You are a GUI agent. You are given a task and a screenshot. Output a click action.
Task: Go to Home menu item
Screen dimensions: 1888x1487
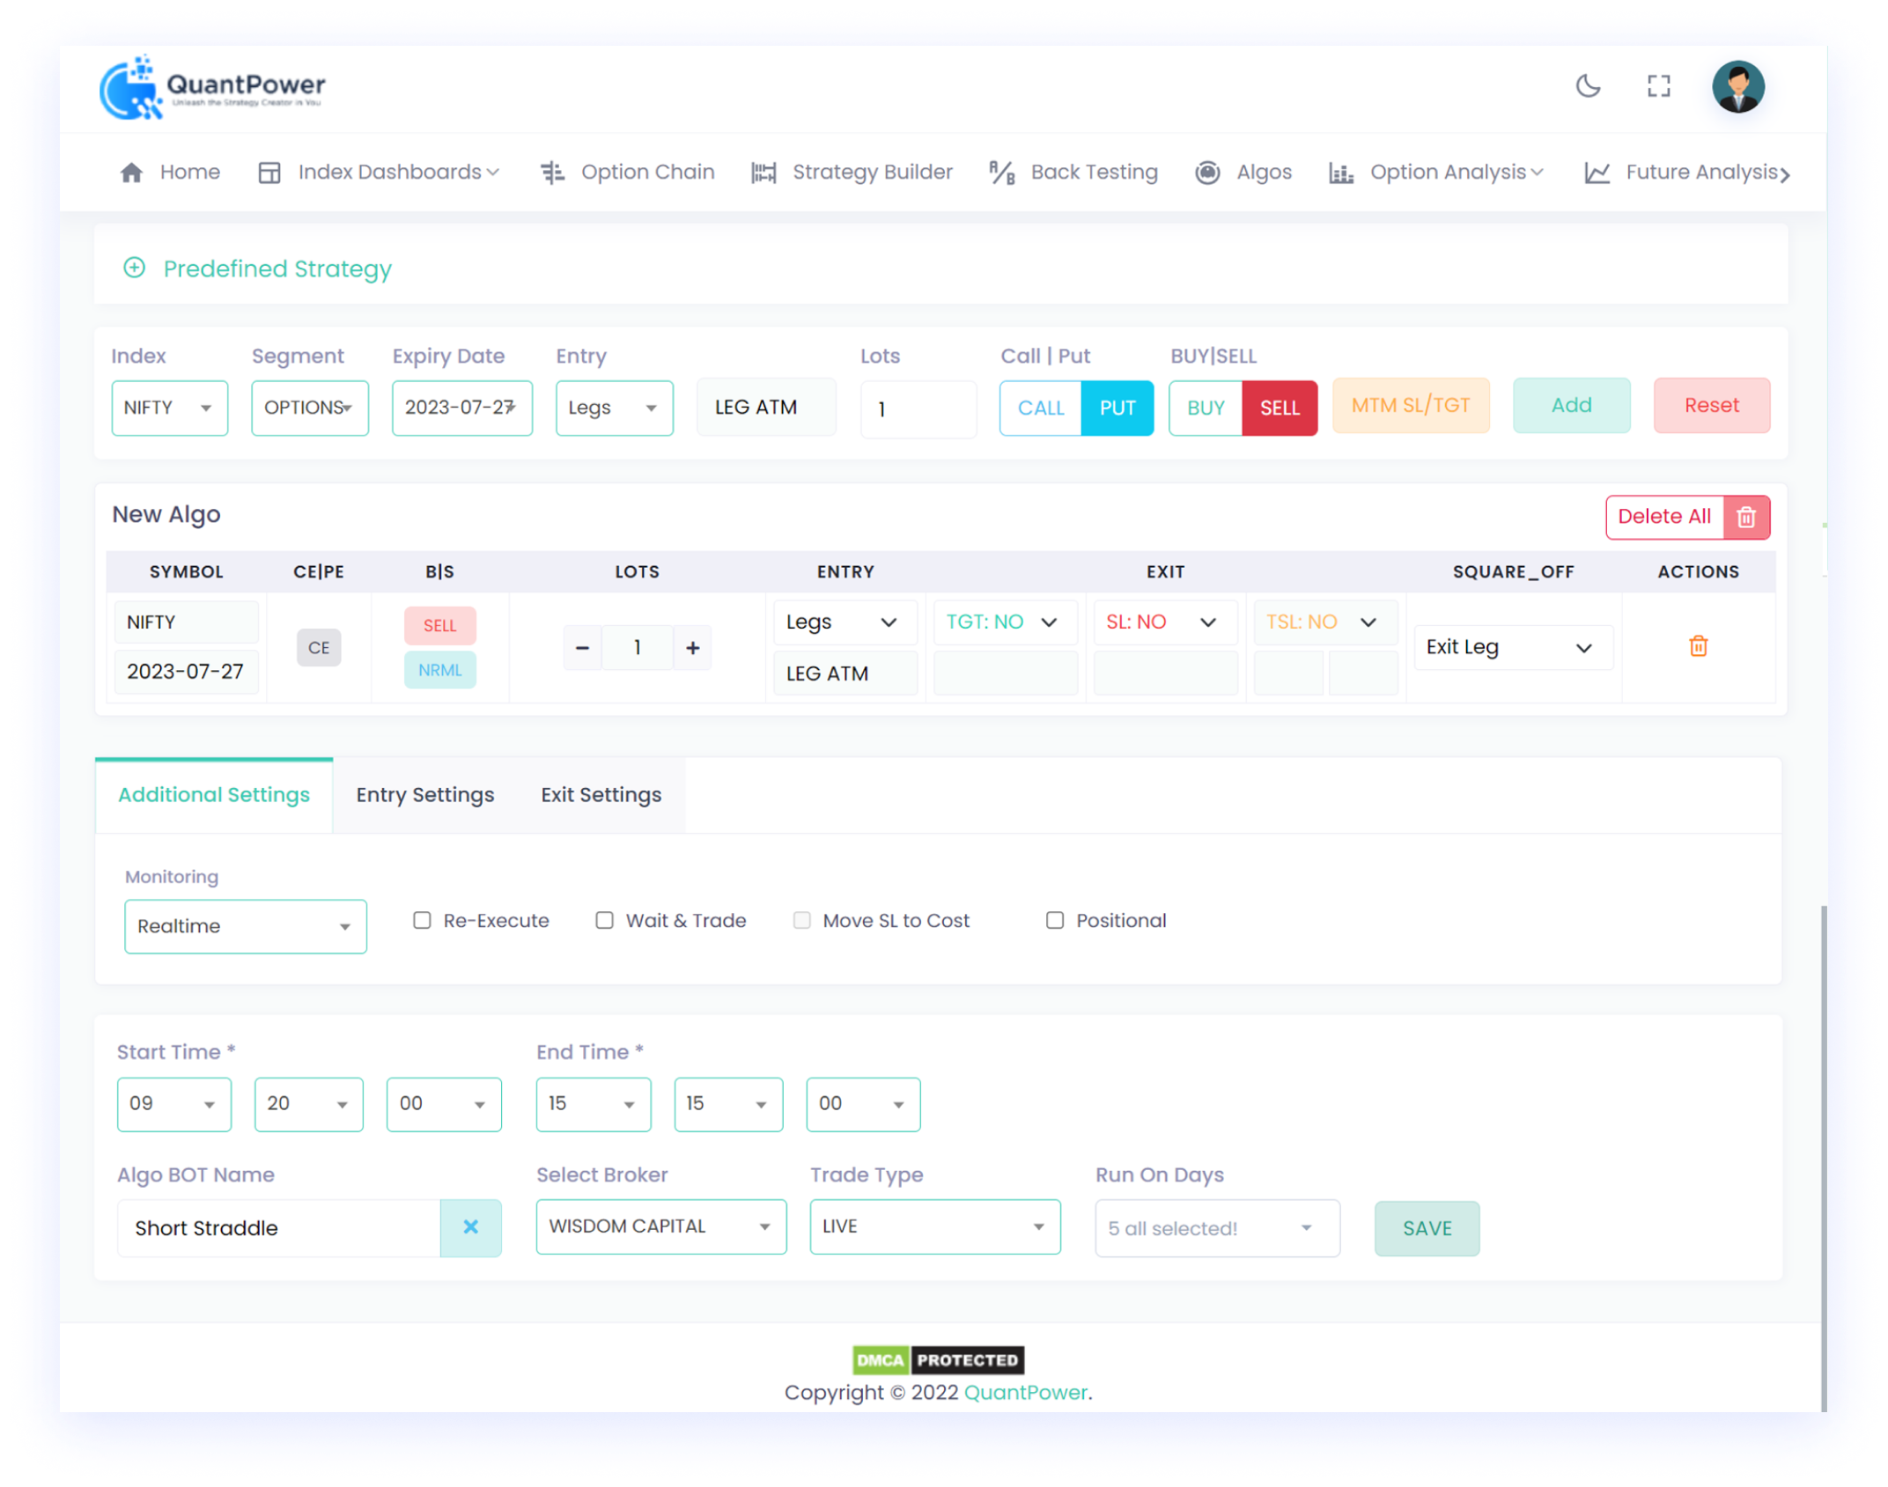tap(170, 172)
